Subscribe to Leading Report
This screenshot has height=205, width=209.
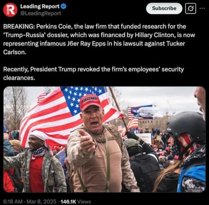point(164,8)
